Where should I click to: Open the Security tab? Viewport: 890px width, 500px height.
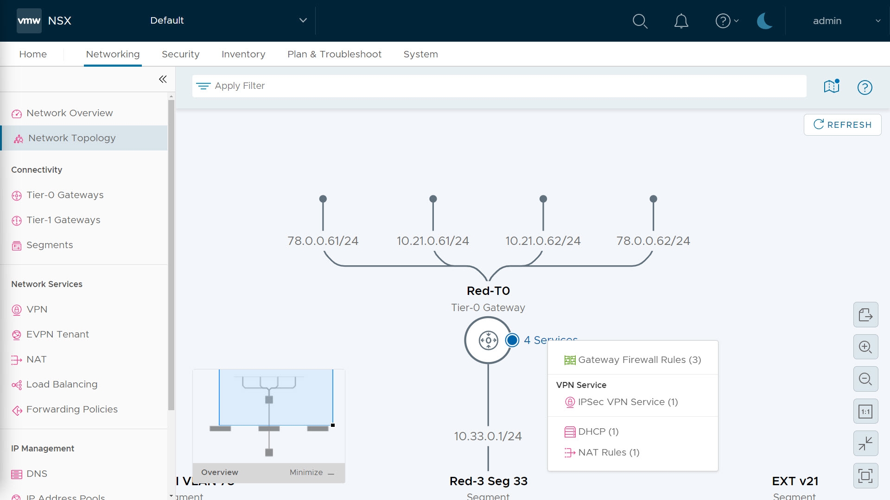pyautogui.click(x=180, y=54)
